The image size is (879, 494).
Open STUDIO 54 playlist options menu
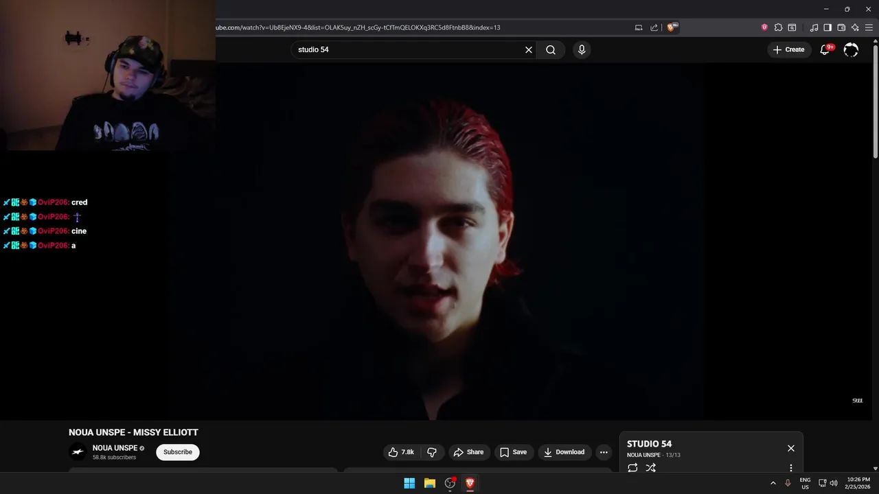(x=791, y=468)
